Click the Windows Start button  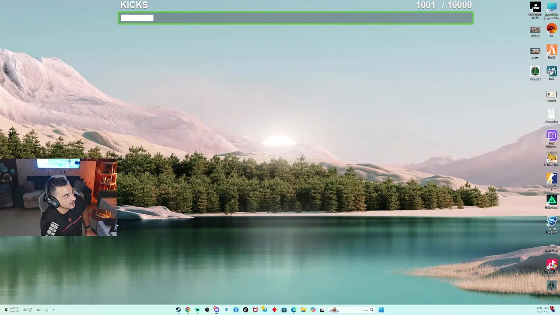click(381, 310)
